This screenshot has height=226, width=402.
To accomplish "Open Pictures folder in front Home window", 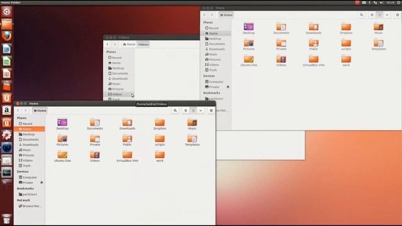I will pos(62,140).
